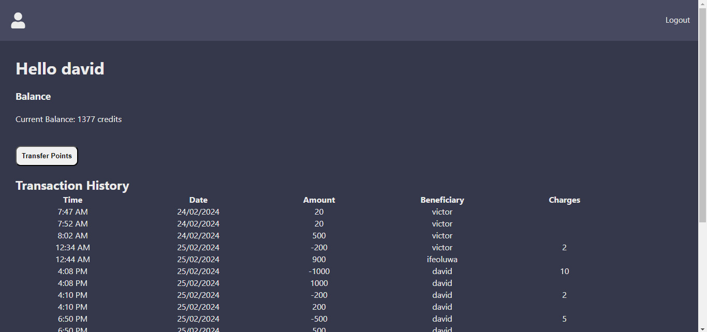Click the user profile icon
The image size is (707, 332).
(18, 21)
